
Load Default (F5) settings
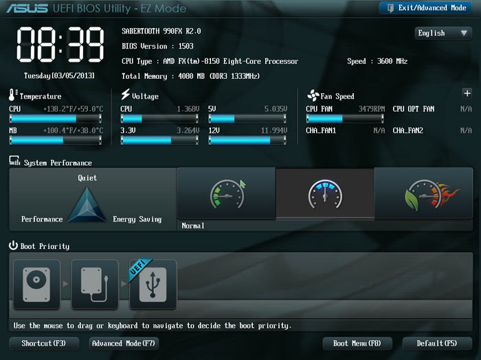[x=437, y=344]
